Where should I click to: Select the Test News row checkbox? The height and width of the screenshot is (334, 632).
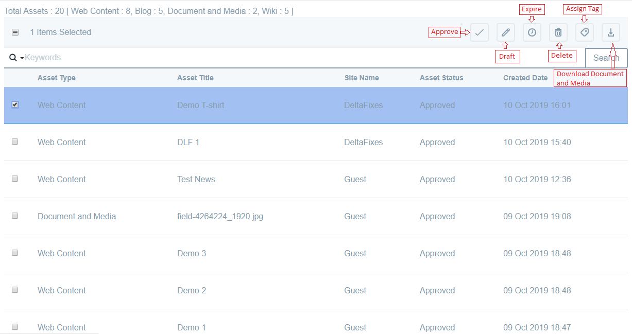tap(15, 179)
